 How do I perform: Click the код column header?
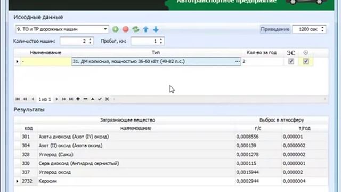point(28,129)
